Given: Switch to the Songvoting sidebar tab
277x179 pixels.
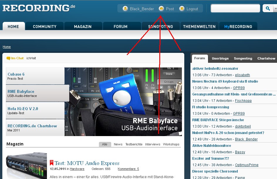Looking at the screenshot, I should coord(243,59).
